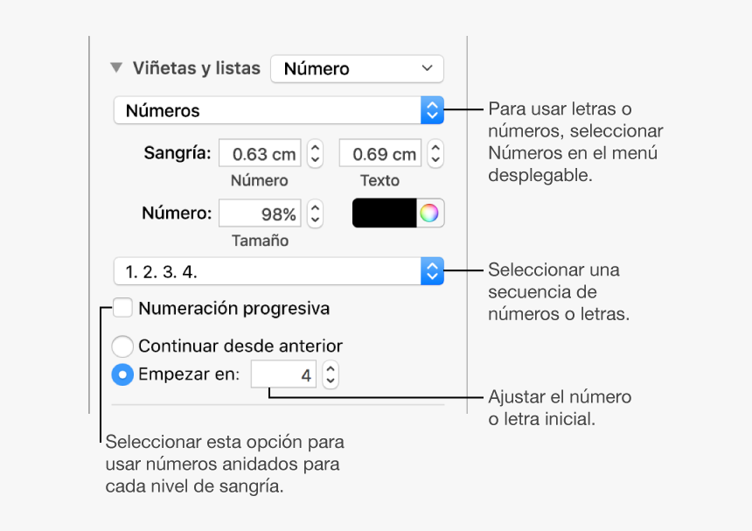
Task: Collapse the Viñetas y listas disclosure triangle
Action: [116, 67]
